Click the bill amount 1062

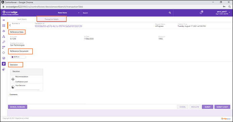click(160, 39)
